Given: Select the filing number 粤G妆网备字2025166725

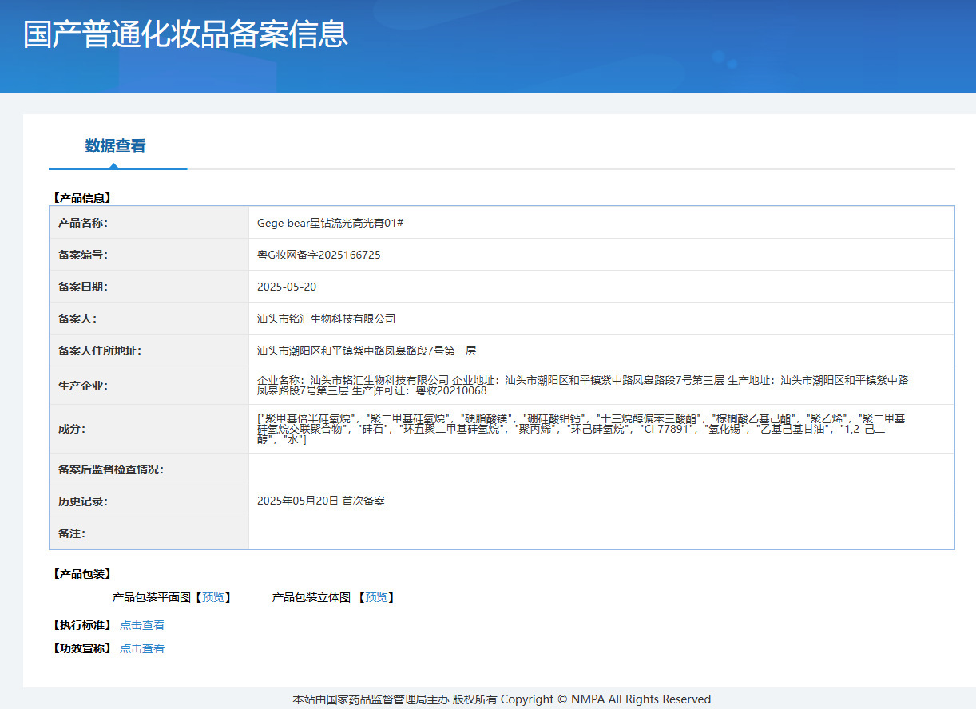Looking at the screenshot, I should click(x=319, y=255).
